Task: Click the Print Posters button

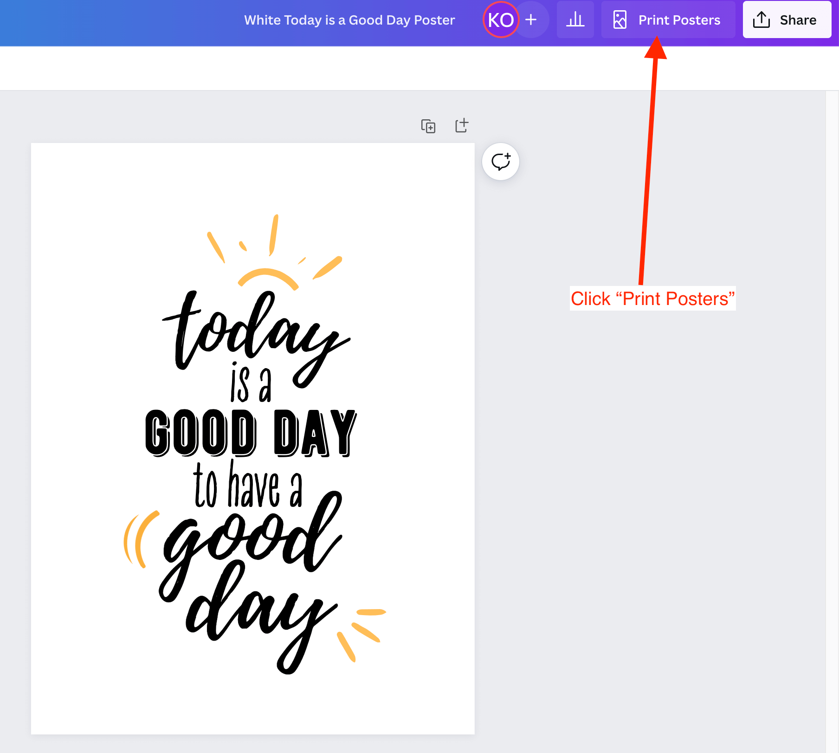Action: point(668,19)
